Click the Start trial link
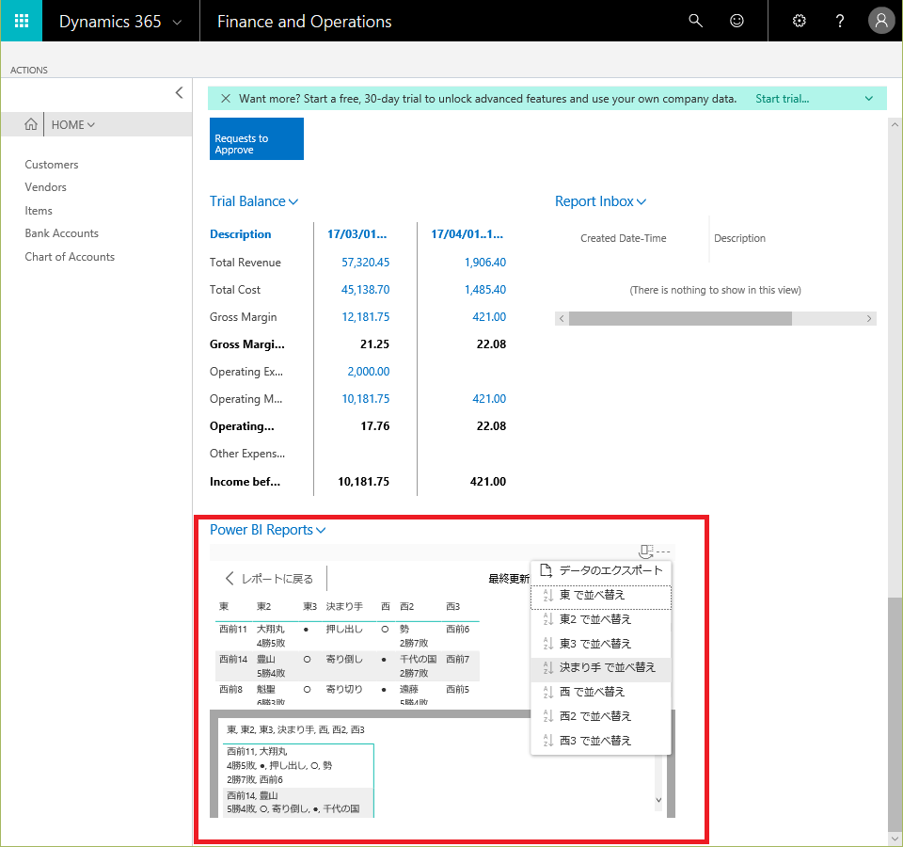 click(x=782, y=99)
